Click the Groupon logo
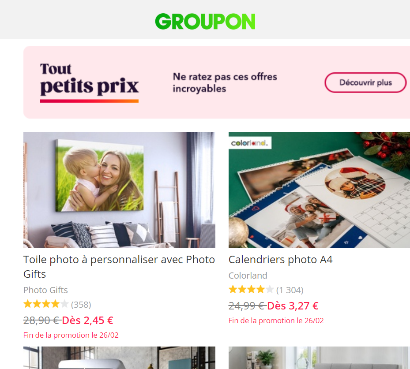The height and width of the screenshot is (369, 410). [205, 22]
